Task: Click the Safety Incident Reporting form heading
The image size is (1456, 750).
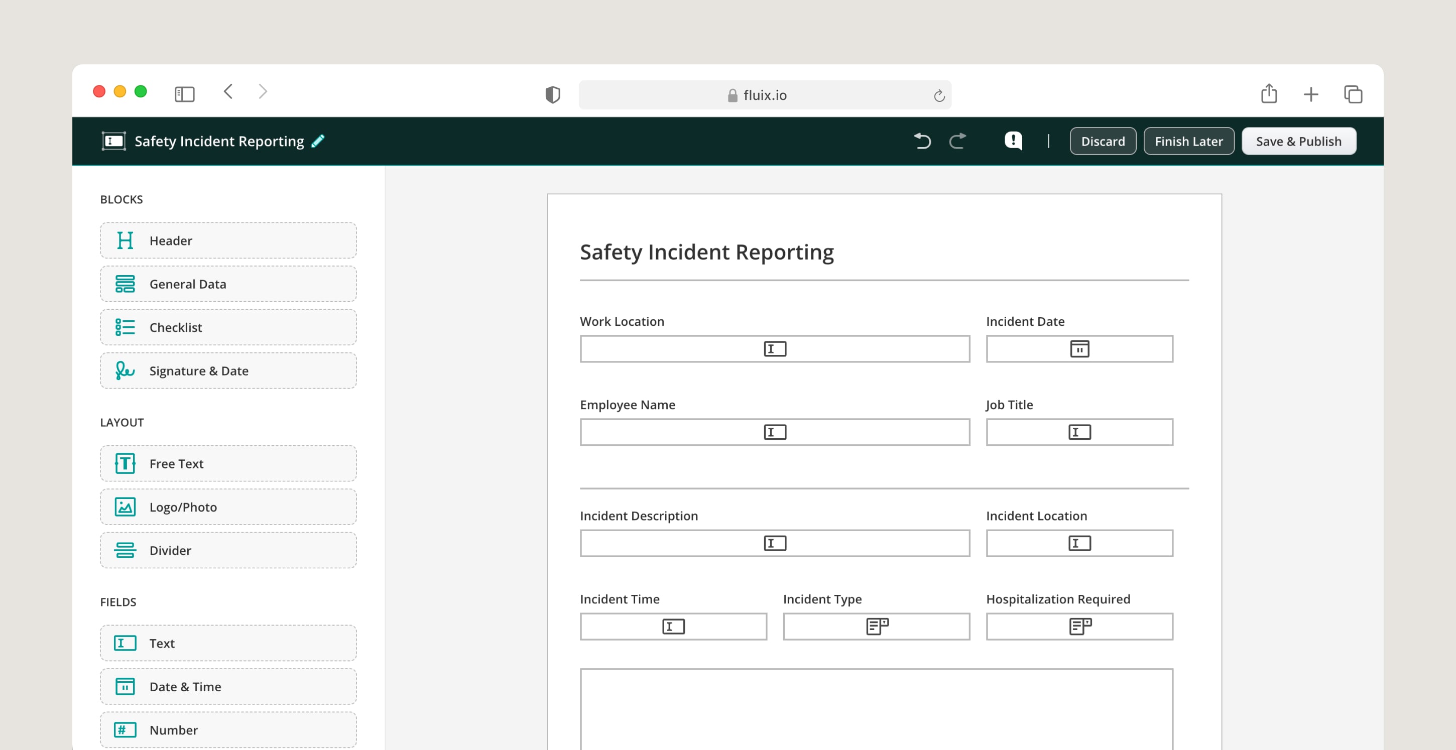Action: pos(706,252)
